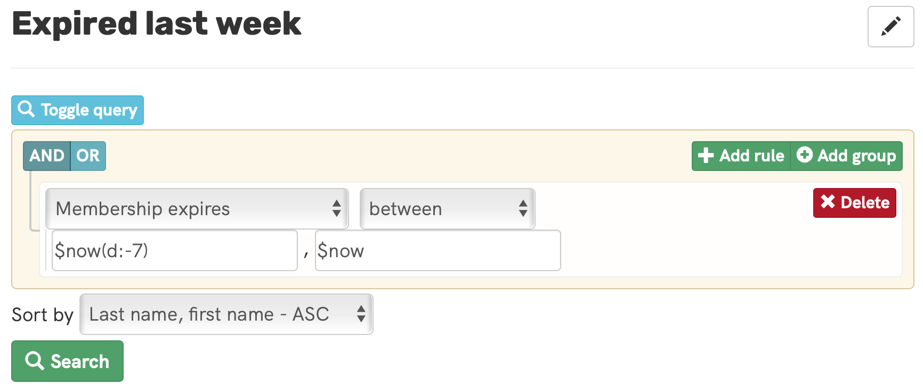The width and height of the screenshot is (923, 392).
Task: Switch the group condition to OR
Action: (88, 156)
